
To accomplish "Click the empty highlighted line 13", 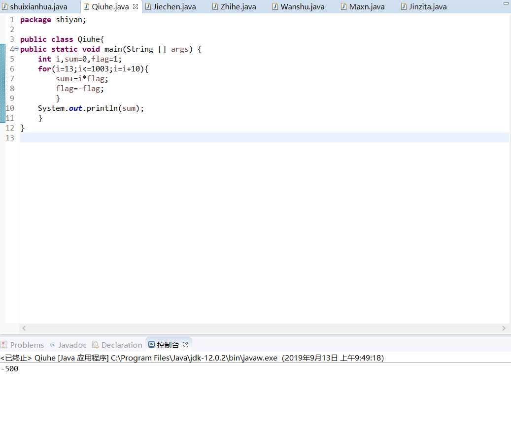I will [264, 137].
